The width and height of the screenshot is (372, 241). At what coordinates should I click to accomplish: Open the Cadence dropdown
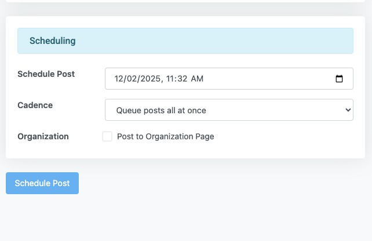pyautogui.click(x=229, y=110)
